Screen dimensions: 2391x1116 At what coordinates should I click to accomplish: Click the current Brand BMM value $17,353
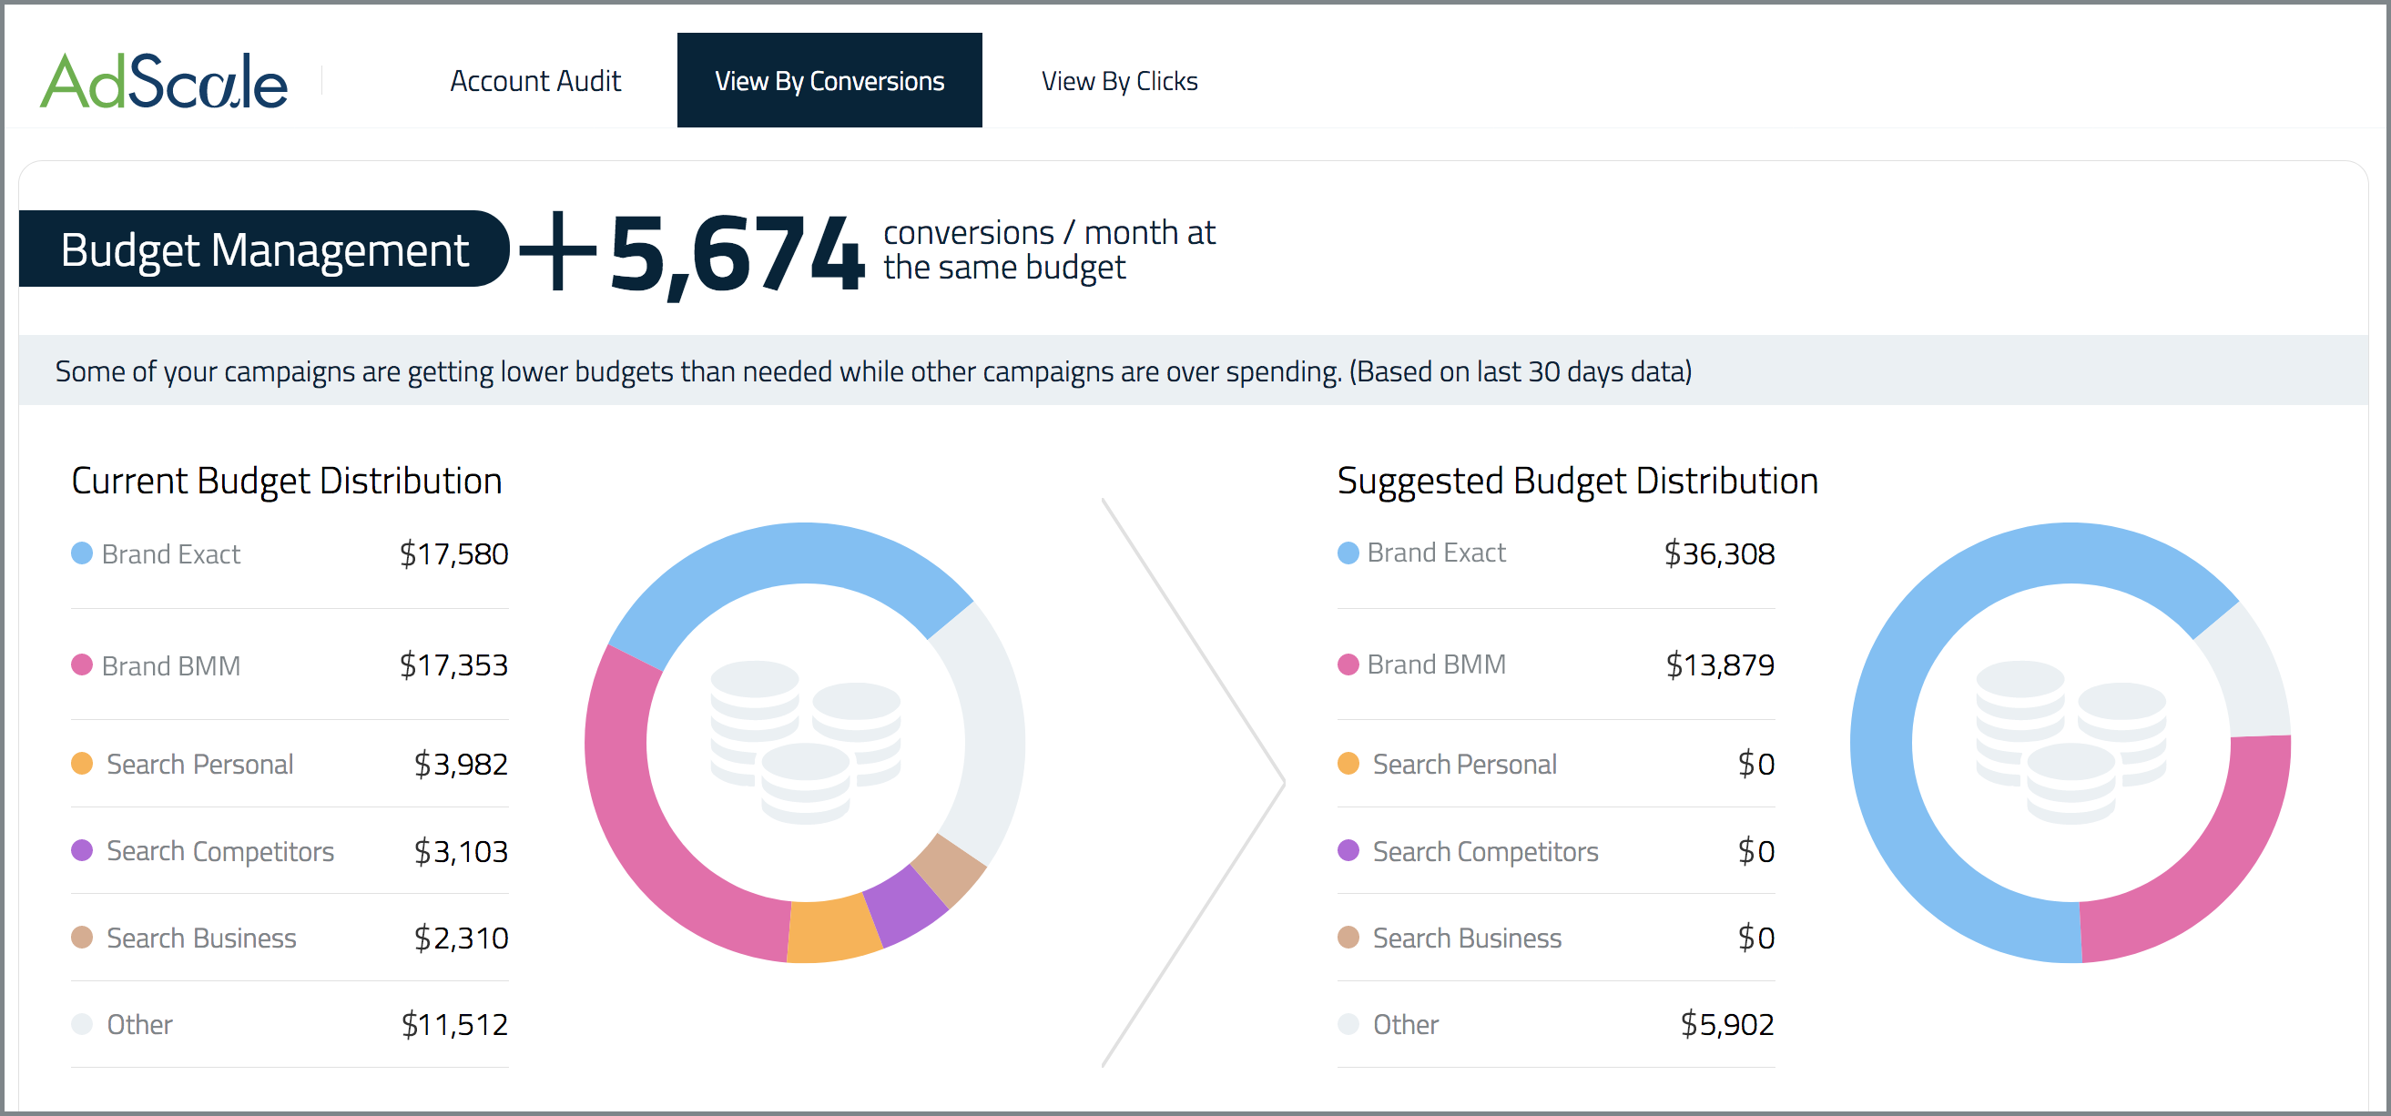coord(453,665)
